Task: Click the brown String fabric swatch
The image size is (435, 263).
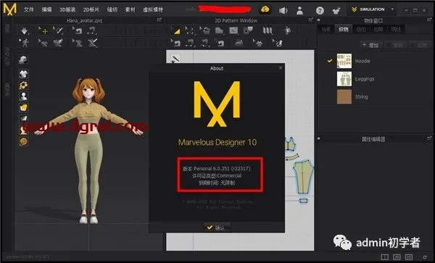Action: [x=344, y=96]
